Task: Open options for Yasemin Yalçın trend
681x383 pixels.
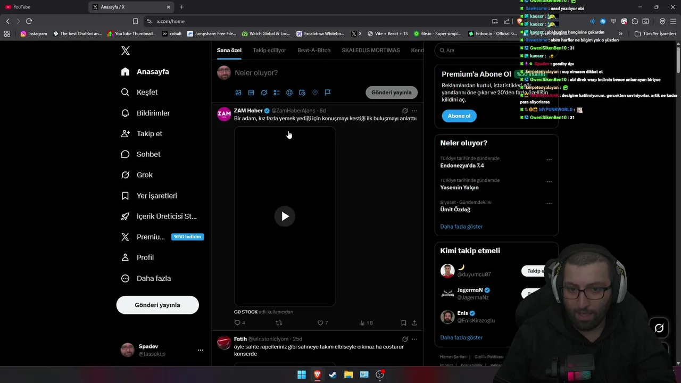Action: (549, 181)
